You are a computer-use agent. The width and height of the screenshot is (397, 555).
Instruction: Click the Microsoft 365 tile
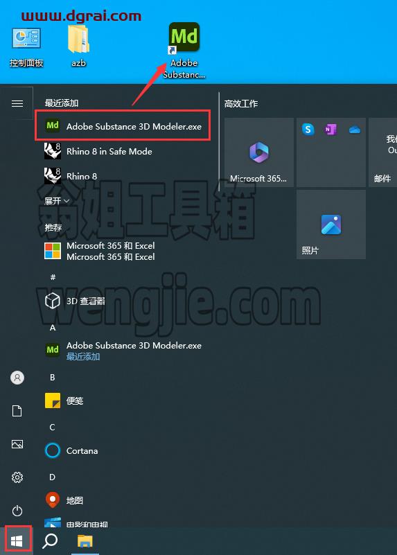[x=259, y=152]
